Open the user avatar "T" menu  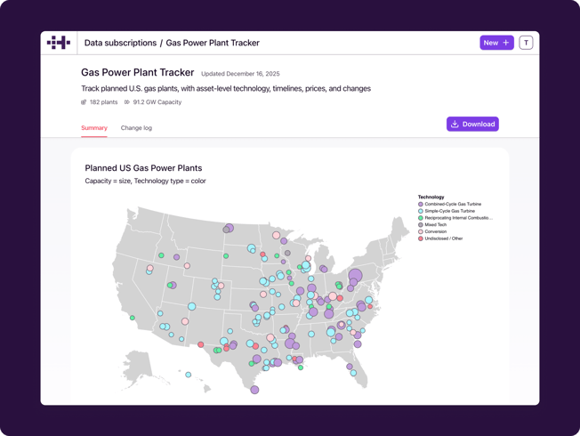pos(526,43)
